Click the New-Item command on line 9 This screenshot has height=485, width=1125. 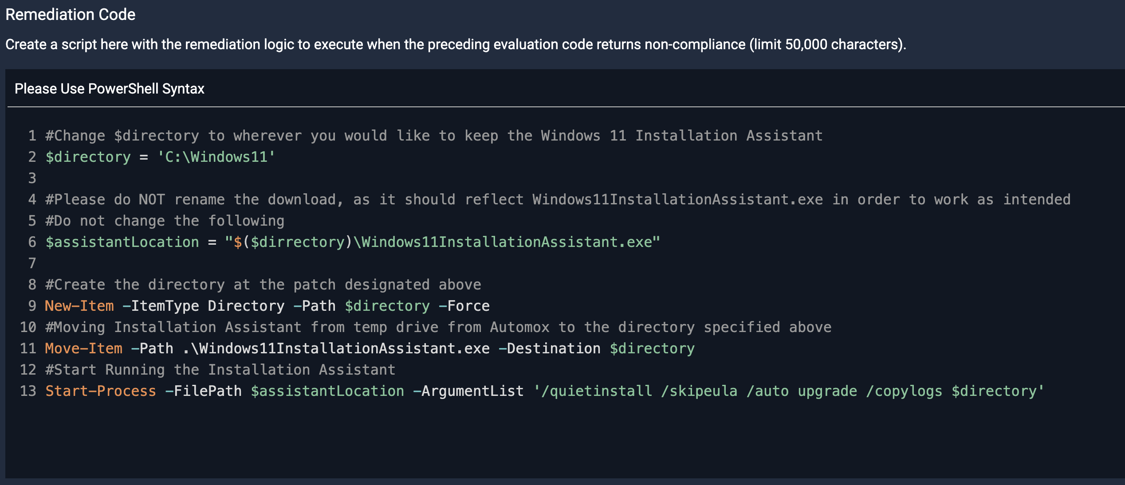click(x=79, y=306)
